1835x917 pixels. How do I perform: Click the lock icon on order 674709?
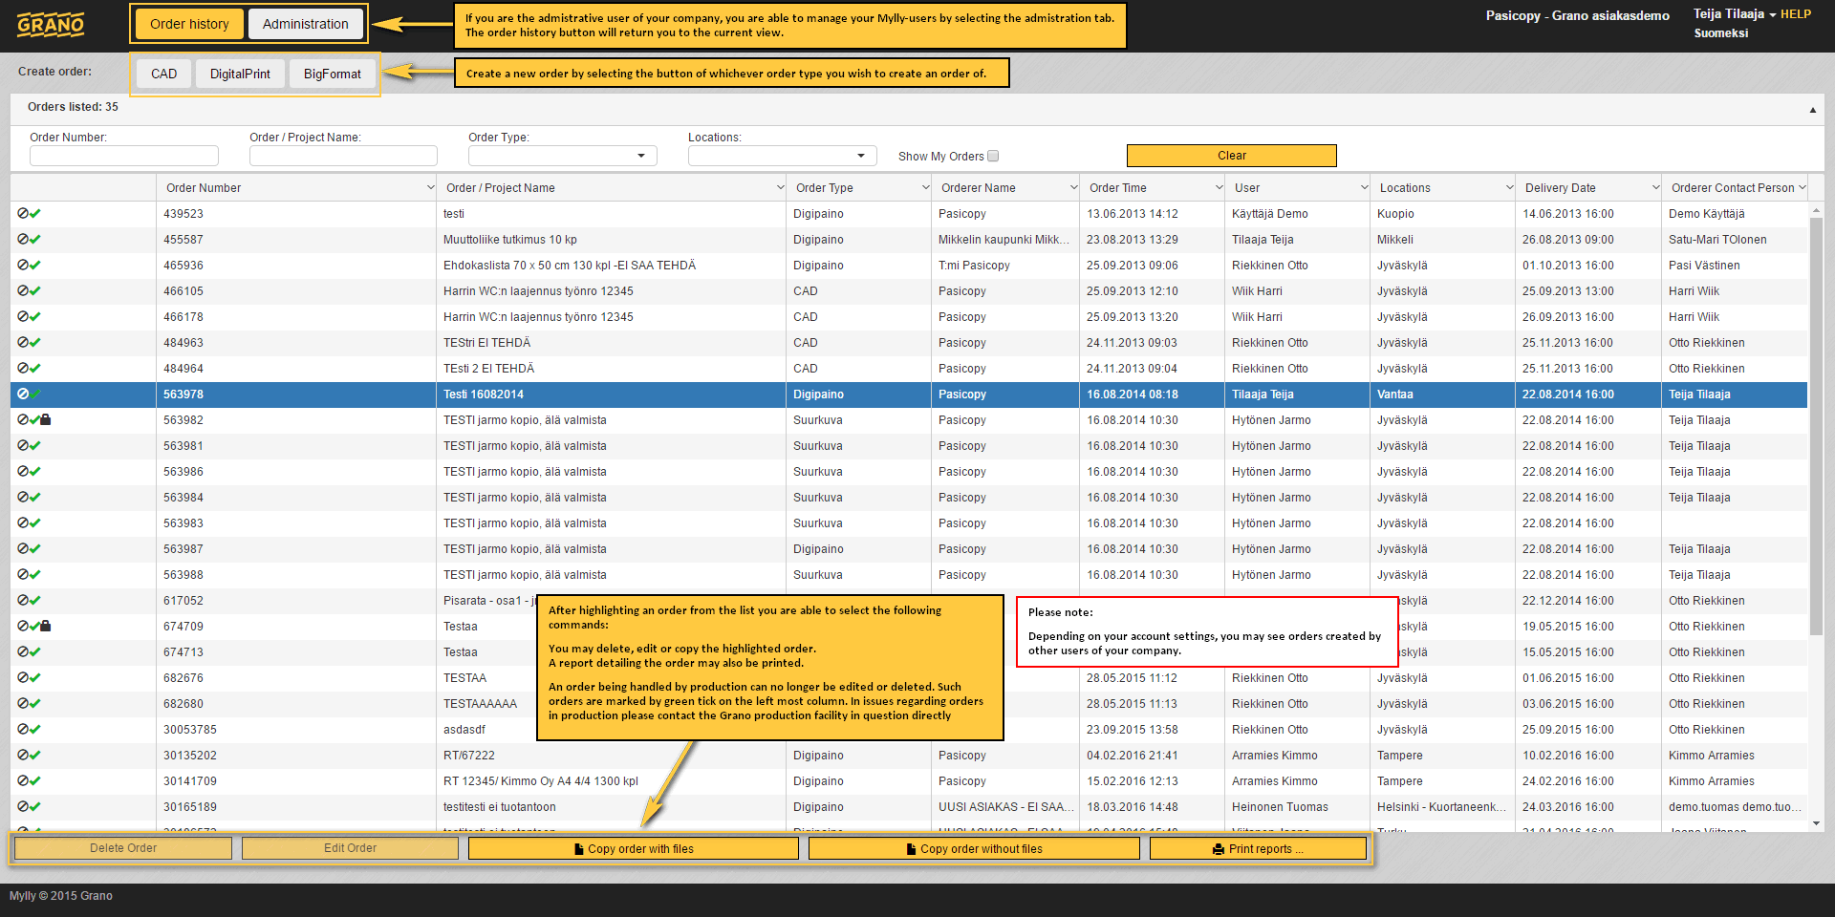click(46, 627)
